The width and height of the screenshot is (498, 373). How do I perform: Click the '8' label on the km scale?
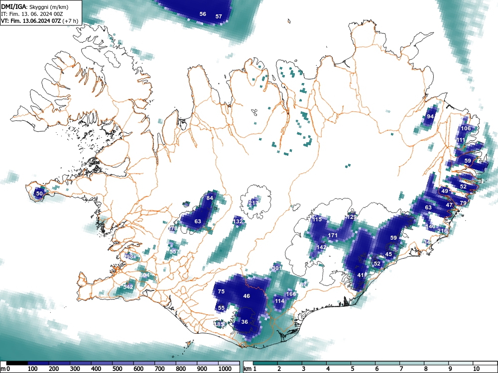(426, 369)
